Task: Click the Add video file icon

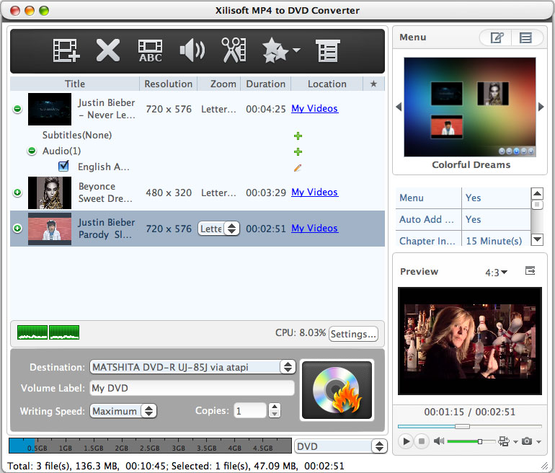Action: pyautogui.click(x=66, y=50)
